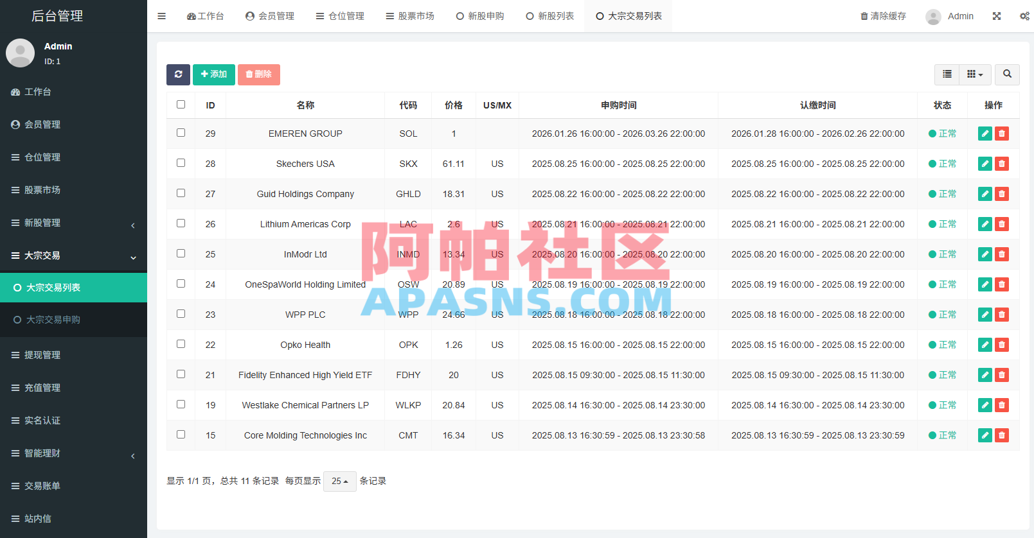Open the 25 per-page dropdown

point(340,481)
